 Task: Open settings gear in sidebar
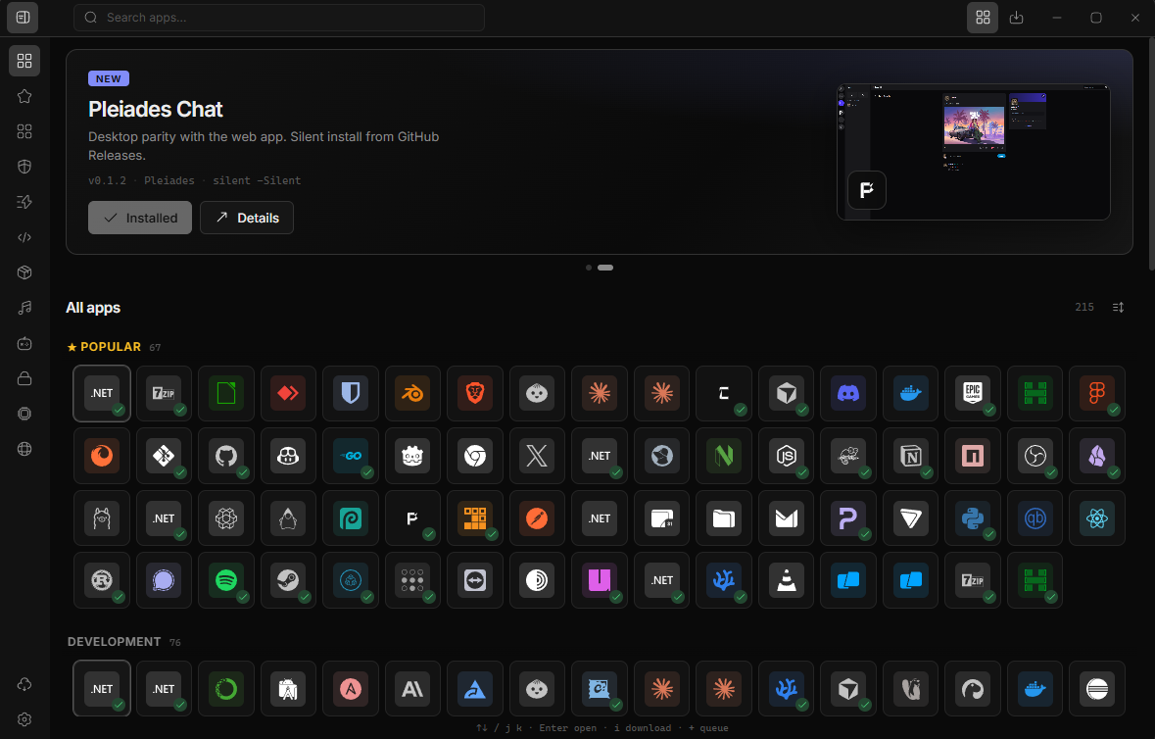pyautogui.click(x=24, y=719)
